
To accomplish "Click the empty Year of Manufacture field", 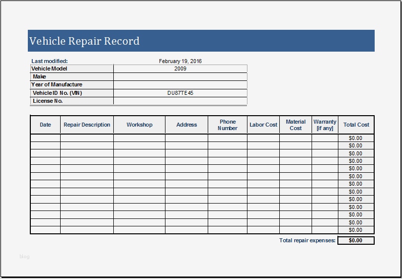I will tap(180, 85).
